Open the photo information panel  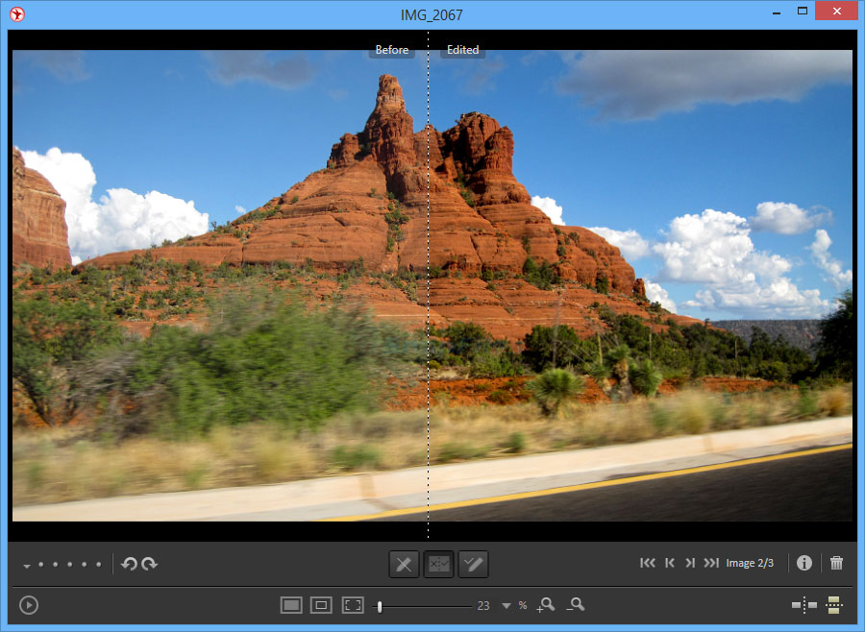(804, 563)
